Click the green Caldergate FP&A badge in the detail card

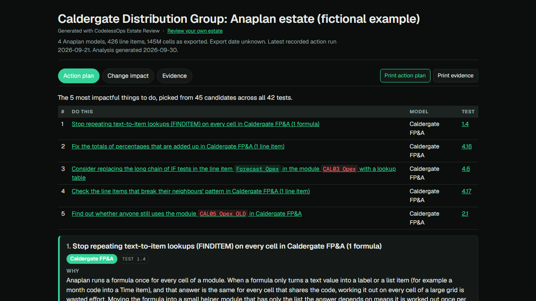tap(92, 259)
